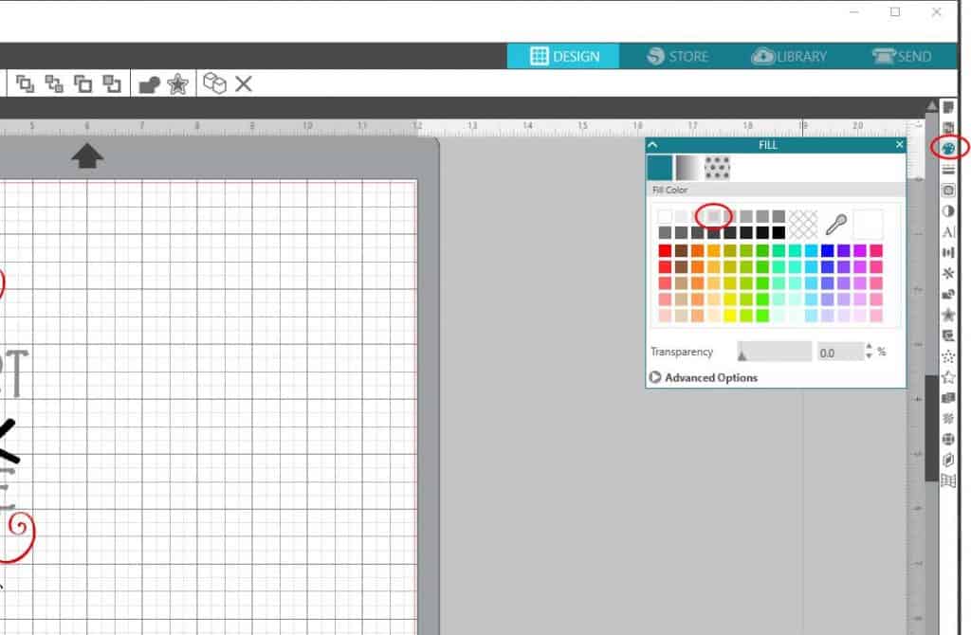Viewport: 971px width, 635px height.
Task: Choose the pure black swatch
Action: (x=779, y=232)
